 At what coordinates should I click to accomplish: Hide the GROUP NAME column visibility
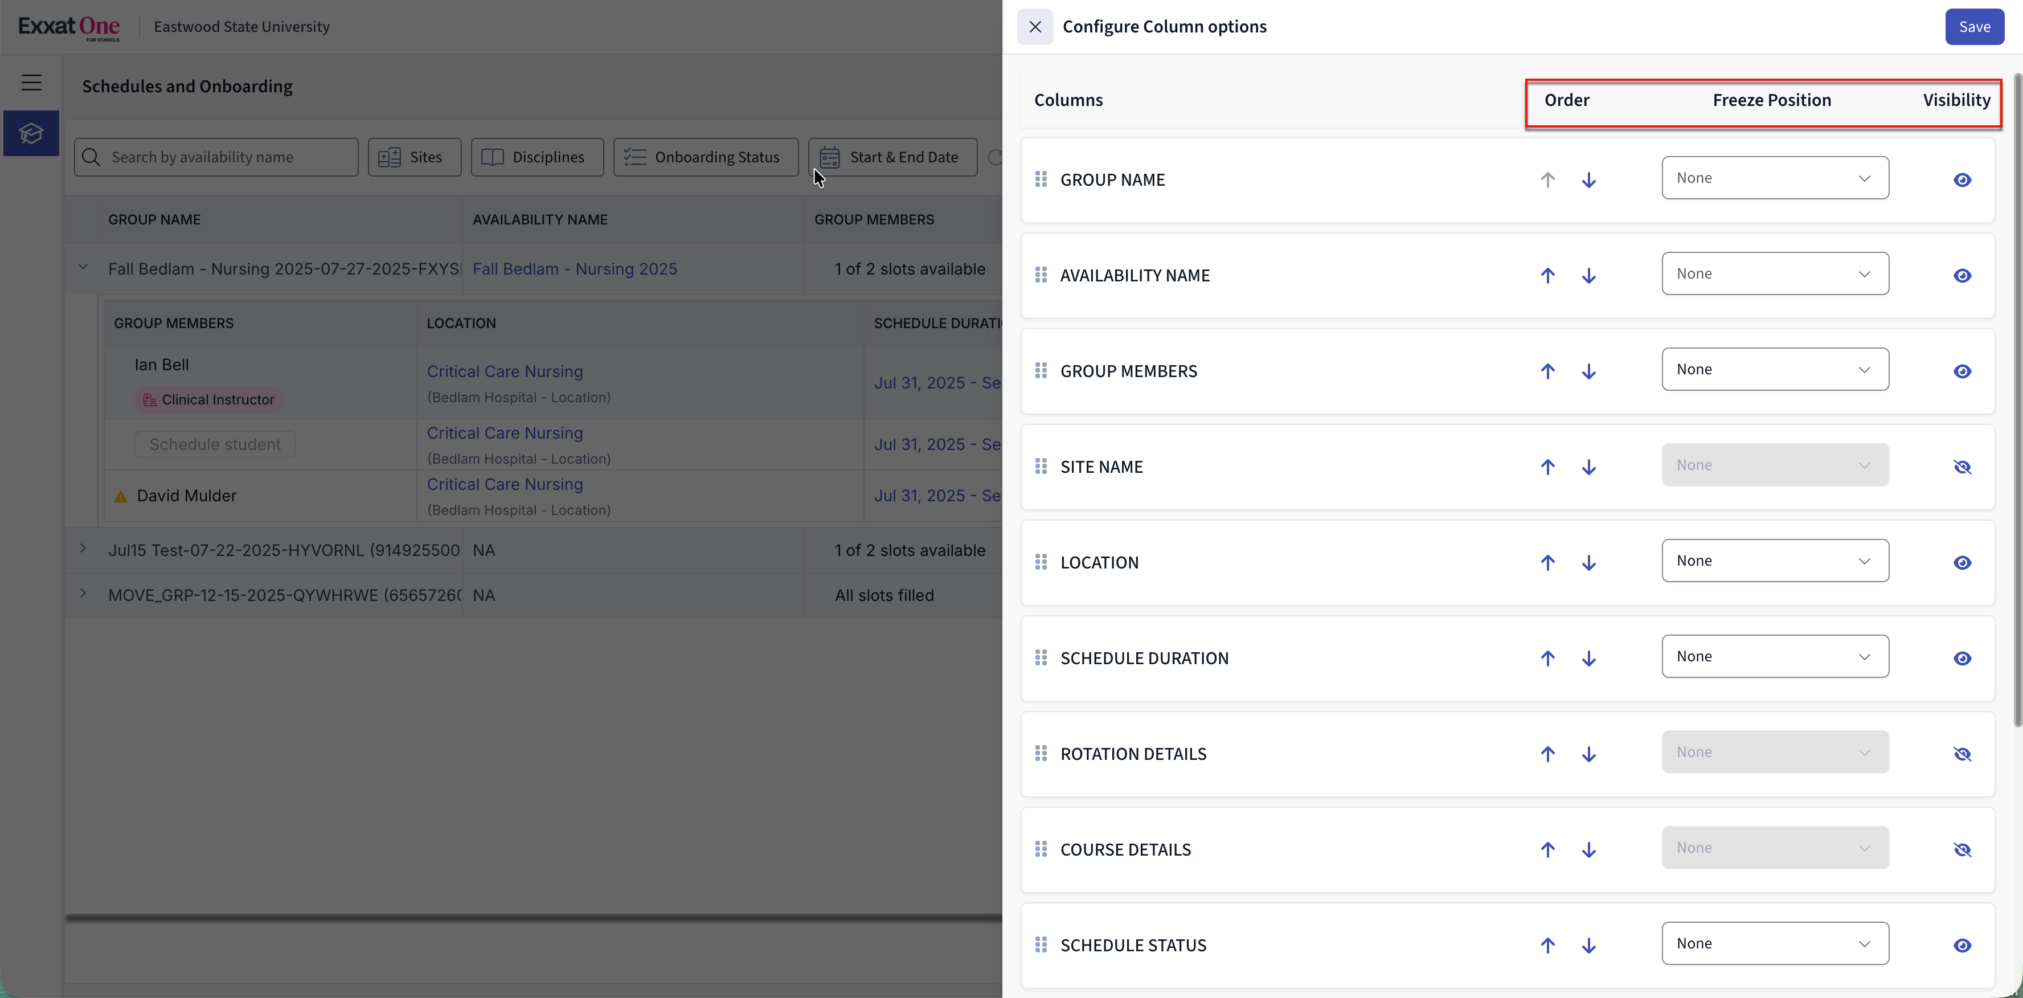[1961, 180]
